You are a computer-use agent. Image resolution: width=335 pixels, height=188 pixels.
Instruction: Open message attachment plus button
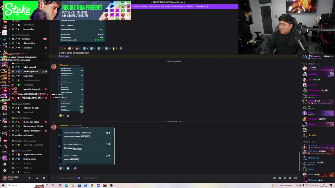point(54,178)
